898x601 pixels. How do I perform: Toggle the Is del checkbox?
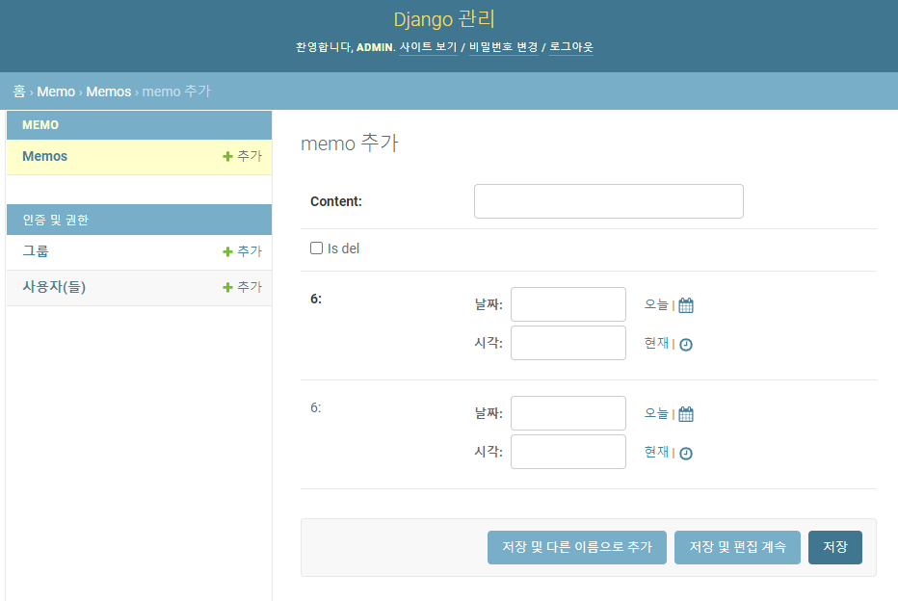coord(316,248)
